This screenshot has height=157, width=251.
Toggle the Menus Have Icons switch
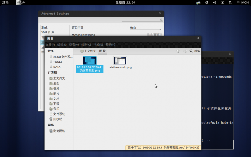(x=154, y=35)
